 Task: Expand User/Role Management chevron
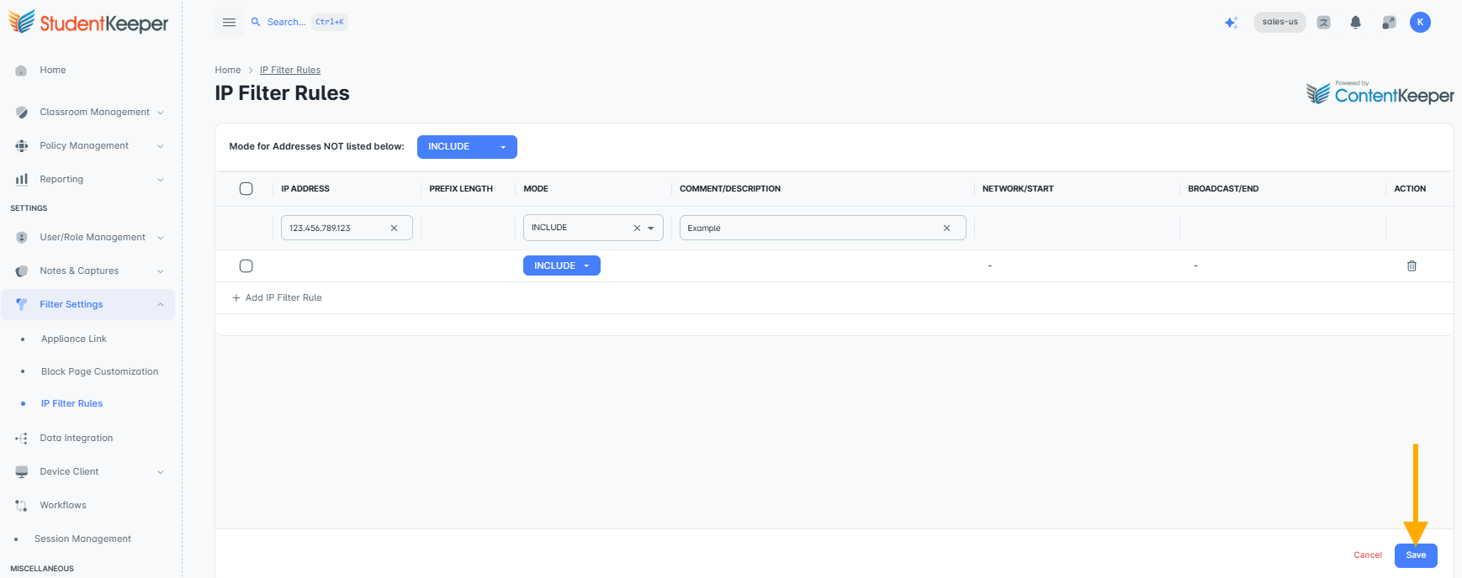click(x=161, y=238)
